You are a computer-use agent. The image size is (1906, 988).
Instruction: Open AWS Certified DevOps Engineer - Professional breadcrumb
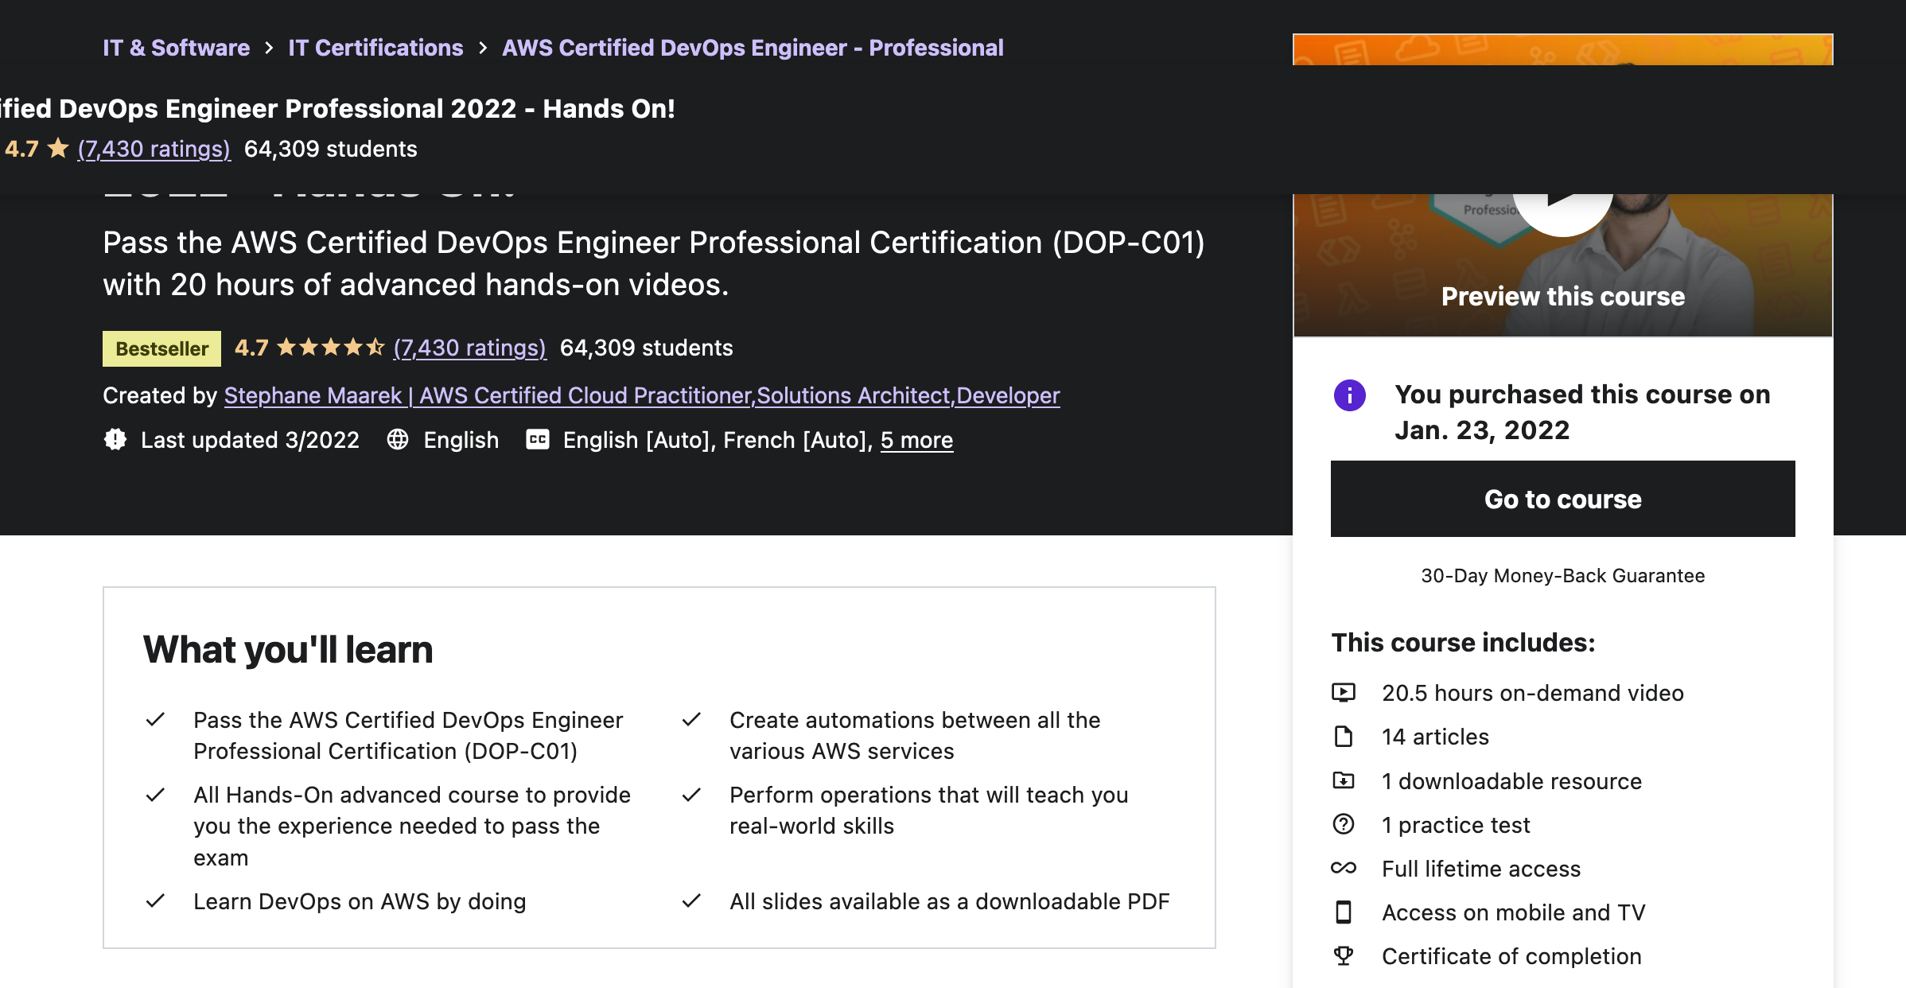[753, 48]
